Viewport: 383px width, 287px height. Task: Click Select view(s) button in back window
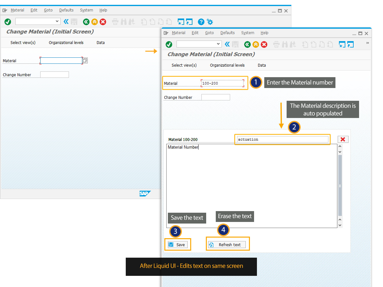[23, 42]
